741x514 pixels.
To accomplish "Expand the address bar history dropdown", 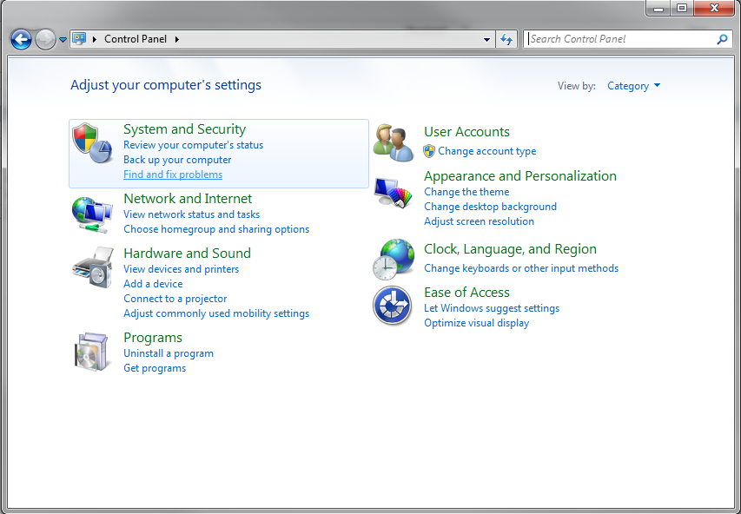I will coord(486,40).
